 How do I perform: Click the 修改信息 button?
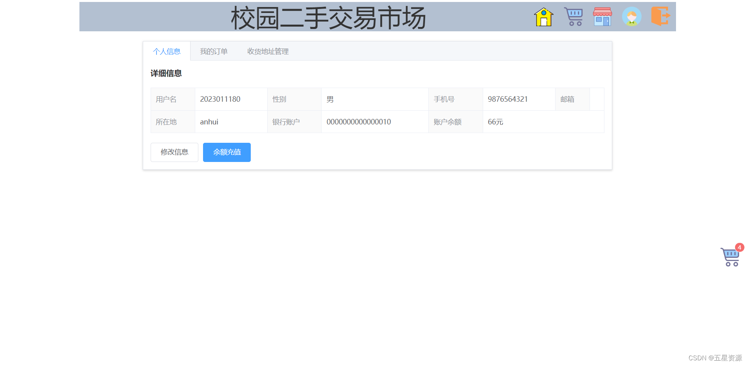click(174, 152)
